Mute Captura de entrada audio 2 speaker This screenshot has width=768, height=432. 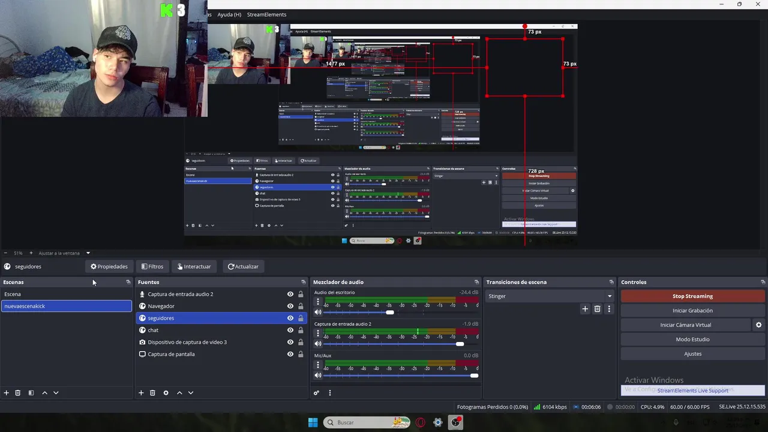(318, 344)
